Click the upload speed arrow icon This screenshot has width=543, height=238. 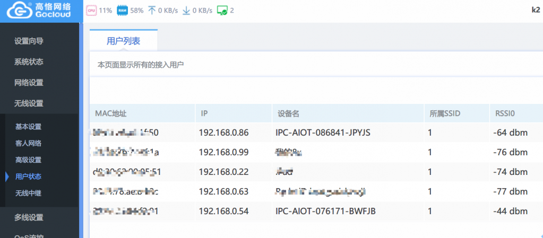pyautogui.click(x=152, y=10)
